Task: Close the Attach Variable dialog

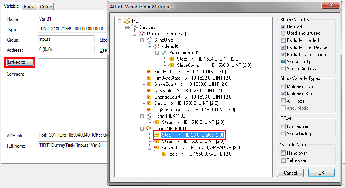Action: 331,5
